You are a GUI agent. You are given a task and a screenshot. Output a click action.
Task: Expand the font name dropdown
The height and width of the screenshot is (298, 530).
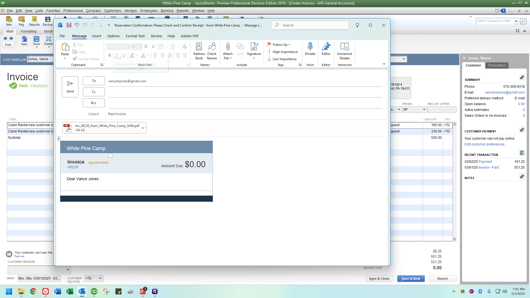[128, 47]
